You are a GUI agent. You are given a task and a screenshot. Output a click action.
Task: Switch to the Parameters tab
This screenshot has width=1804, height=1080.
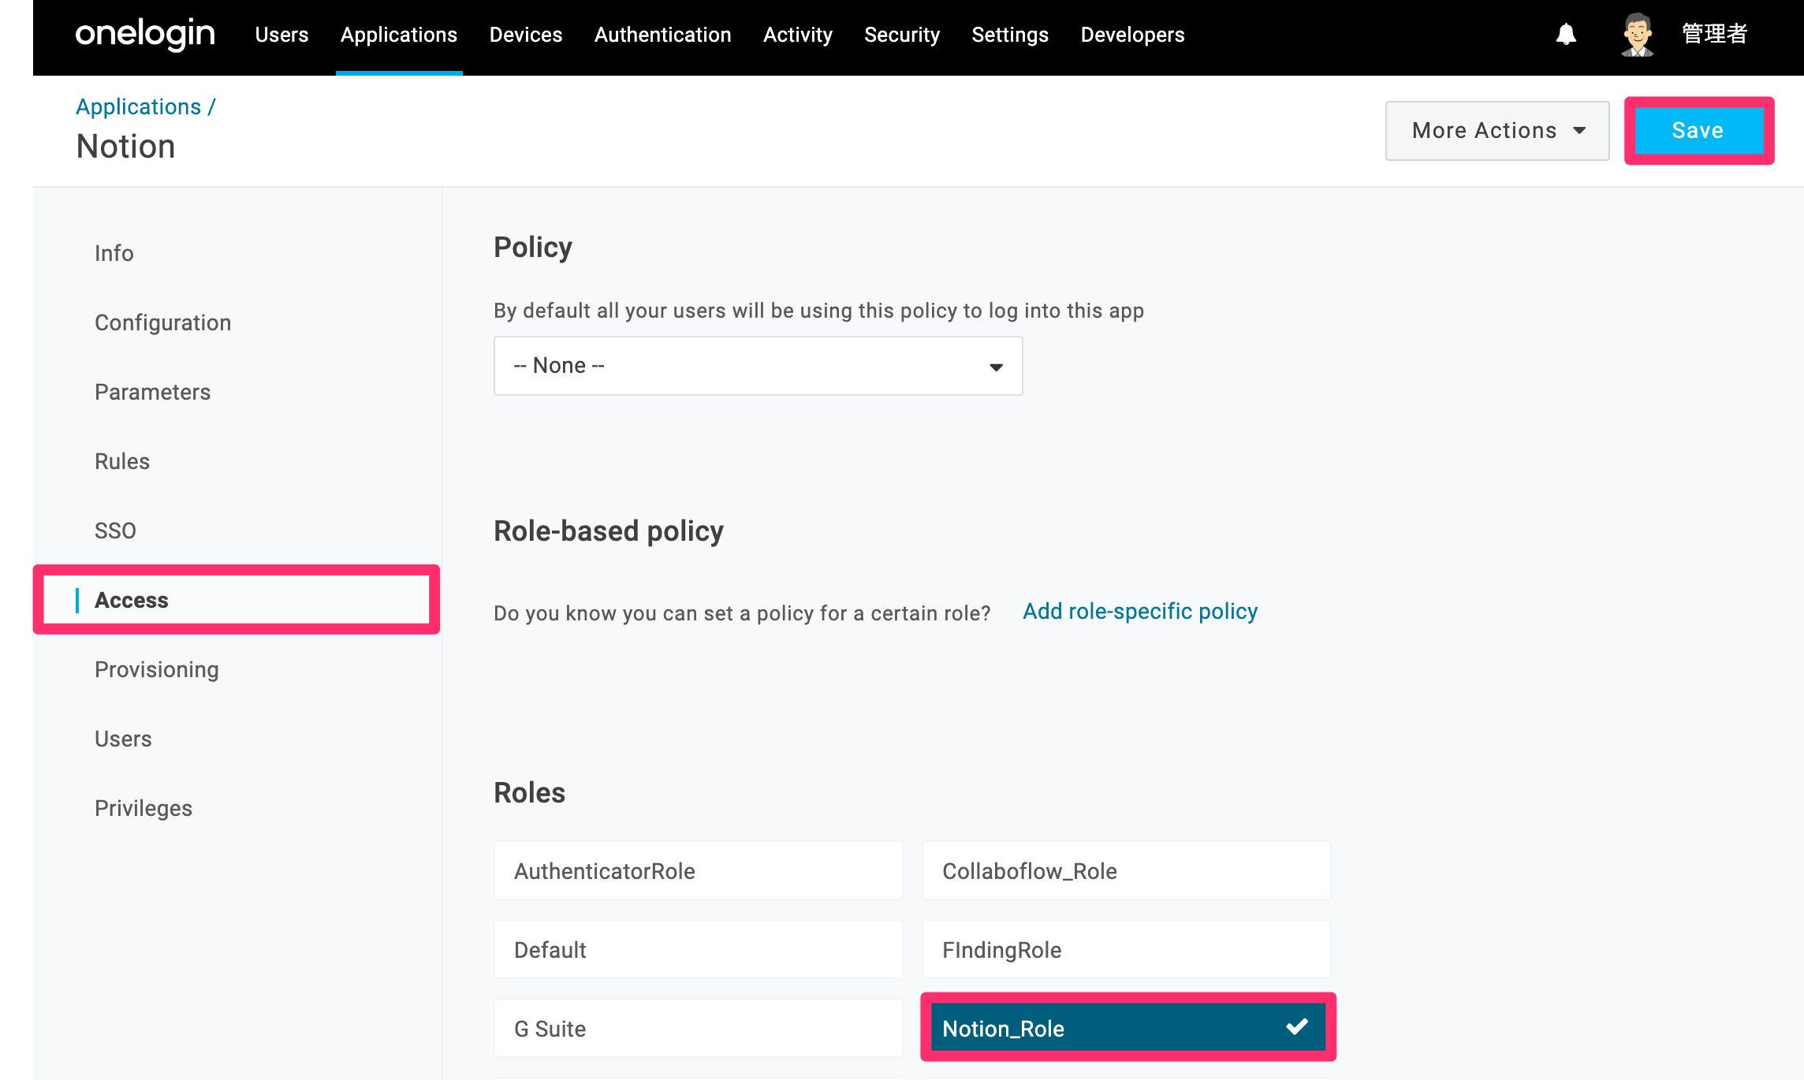[152, 392]
